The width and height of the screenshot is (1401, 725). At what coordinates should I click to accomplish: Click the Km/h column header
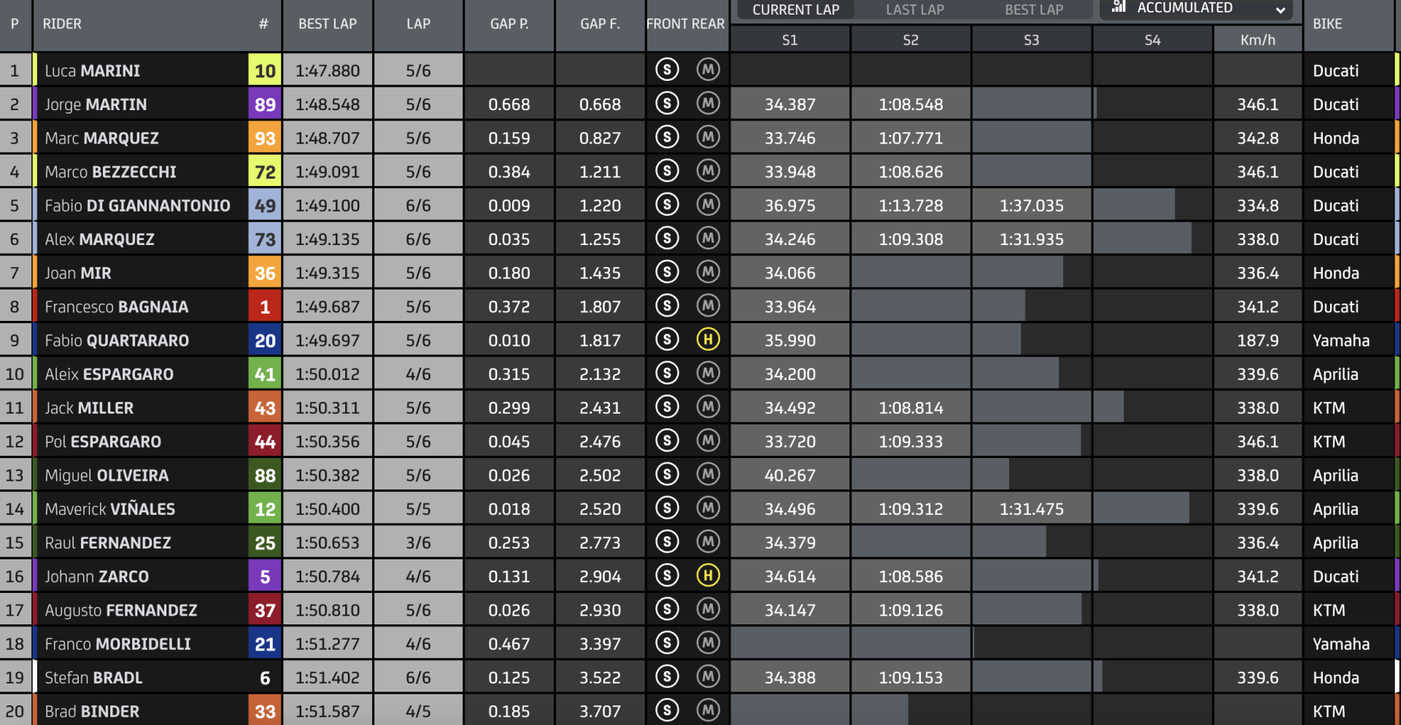tap(1258, 40)
